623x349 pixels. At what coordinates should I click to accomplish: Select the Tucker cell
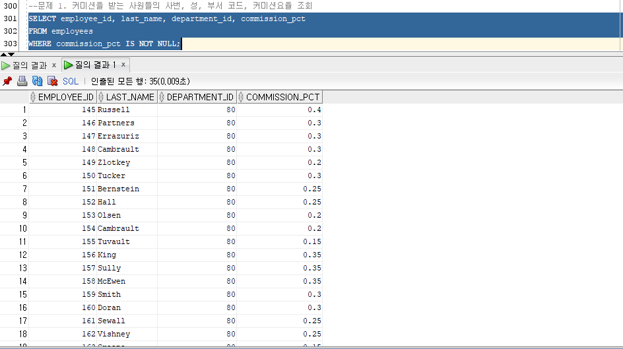coord(127,175)
